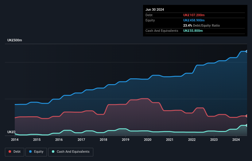Select the teal Cash endpoint marker
Viewport: 252px width, 161px height.
click(x=247, y=125)
